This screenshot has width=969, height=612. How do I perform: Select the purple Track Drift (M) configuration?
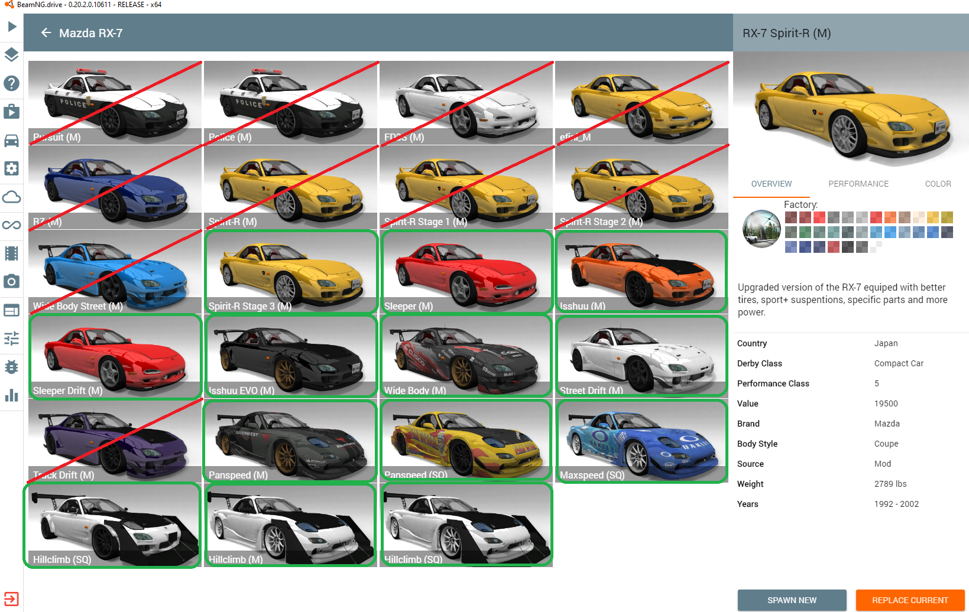(115, 441)
